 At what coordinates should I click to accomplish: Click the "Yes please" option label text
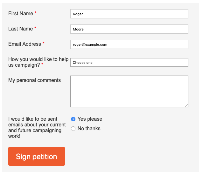click(x=90, y=119)
